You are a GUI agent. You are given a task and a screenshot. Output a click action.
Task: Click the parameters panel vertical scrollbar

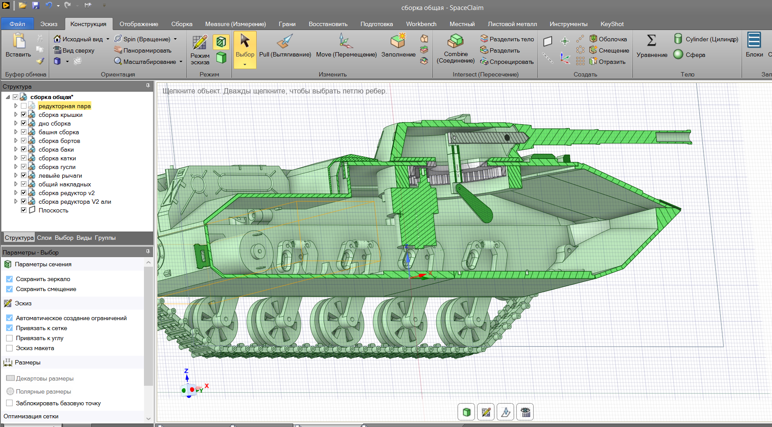(148, 326)
